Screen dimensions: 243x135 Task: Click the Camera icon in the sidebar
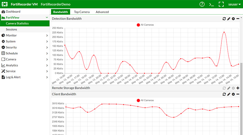(3, 59)
